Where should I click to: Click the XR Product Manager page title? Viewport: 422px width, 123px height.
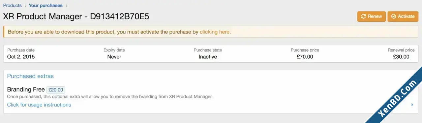pyautogui.click(x=76, y=16)
